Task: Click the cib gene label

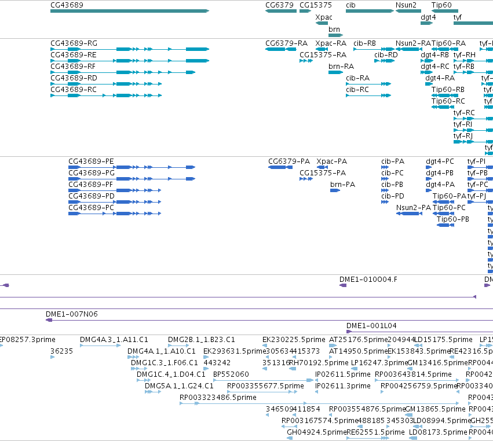Action: [350, 5]
